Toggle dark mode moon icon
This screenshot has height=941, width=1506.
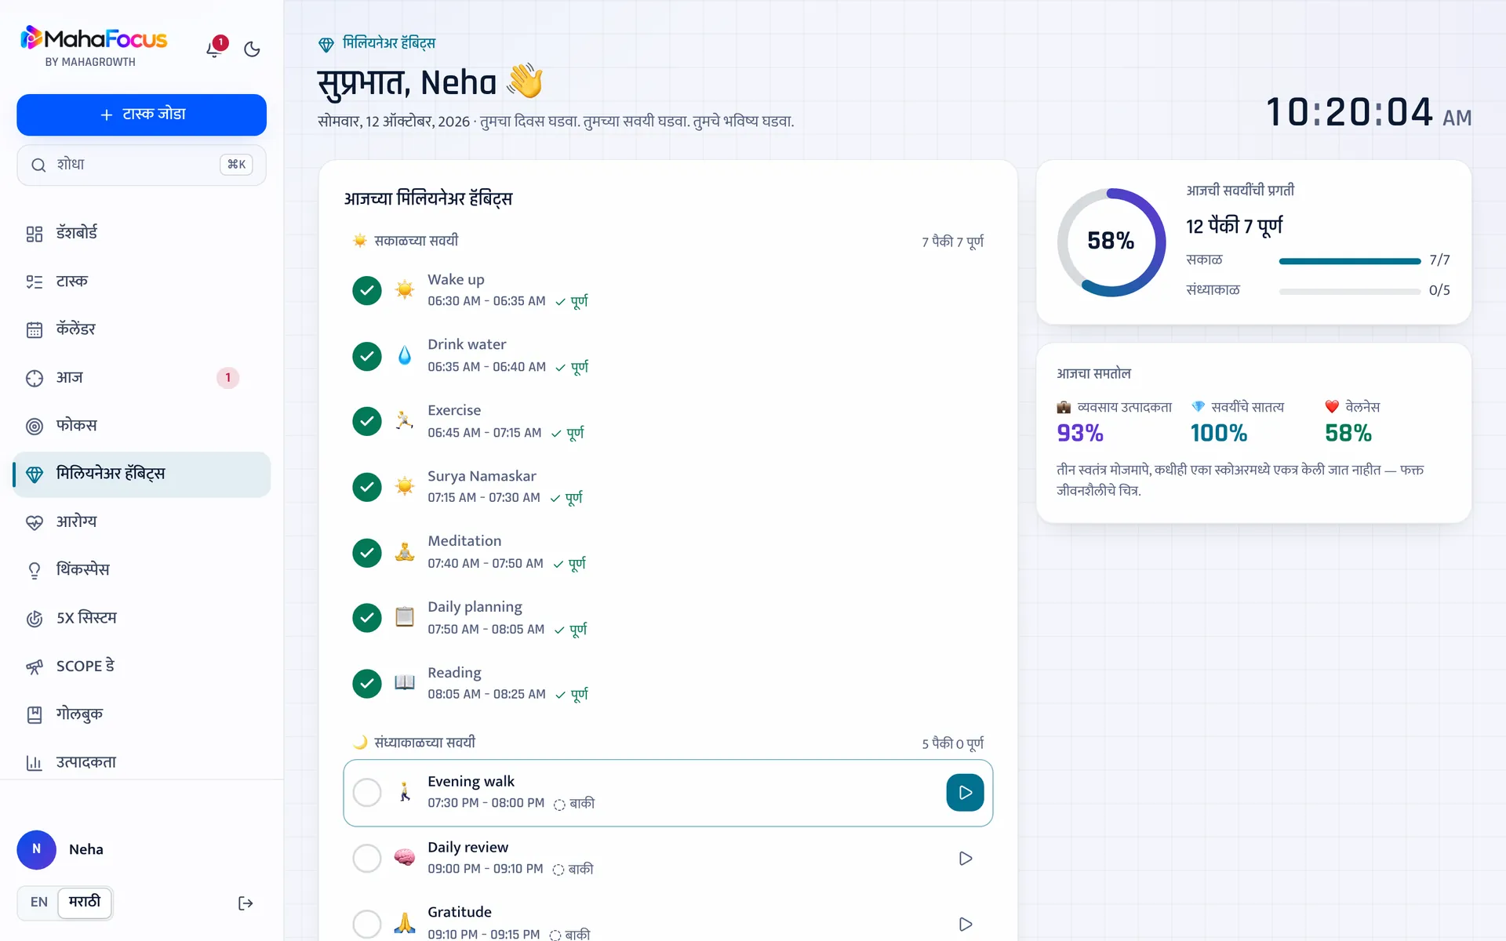[252, 49]
